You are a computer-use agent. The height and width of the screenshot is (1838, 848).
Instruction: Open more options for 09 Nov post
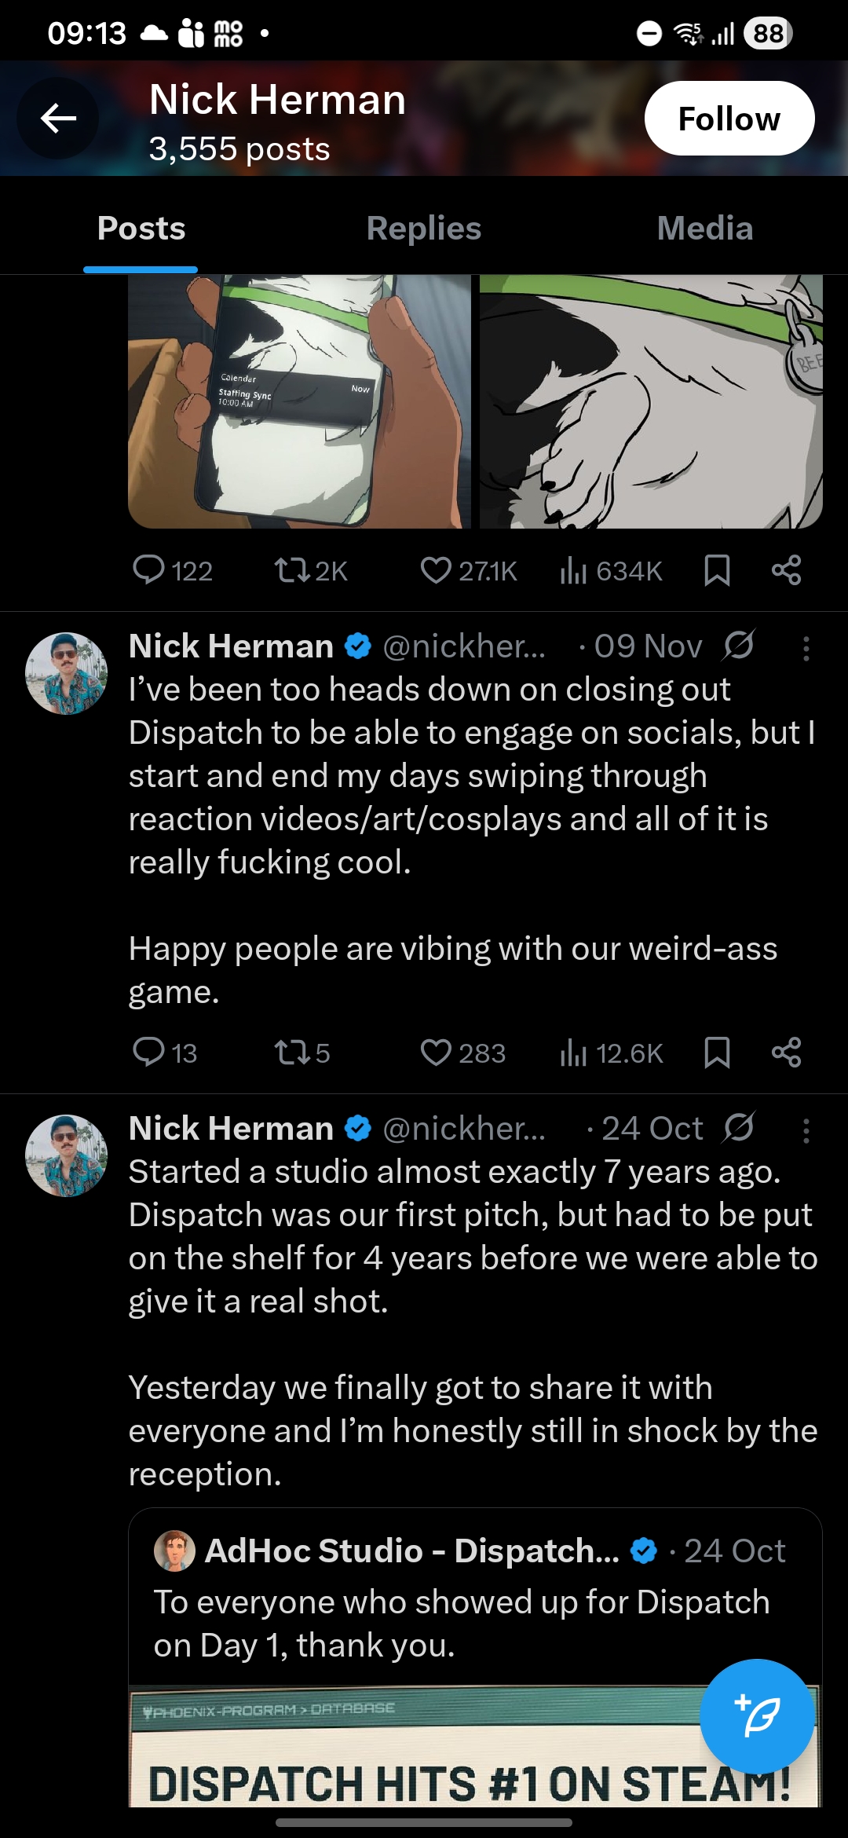point(806,649)
